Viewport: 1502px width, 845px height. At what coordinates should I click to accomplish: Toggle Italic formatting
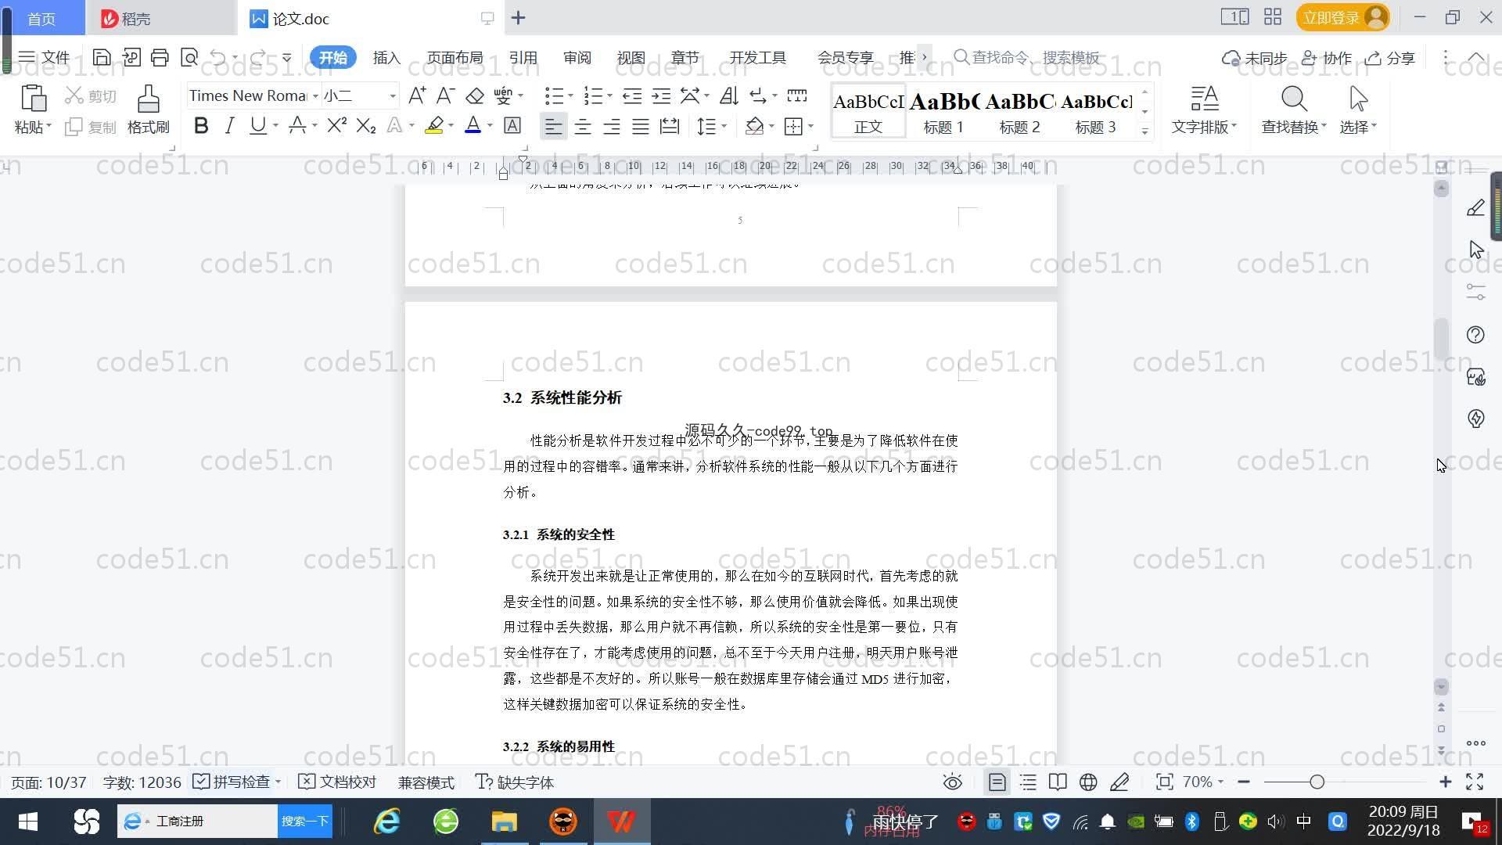229,125
